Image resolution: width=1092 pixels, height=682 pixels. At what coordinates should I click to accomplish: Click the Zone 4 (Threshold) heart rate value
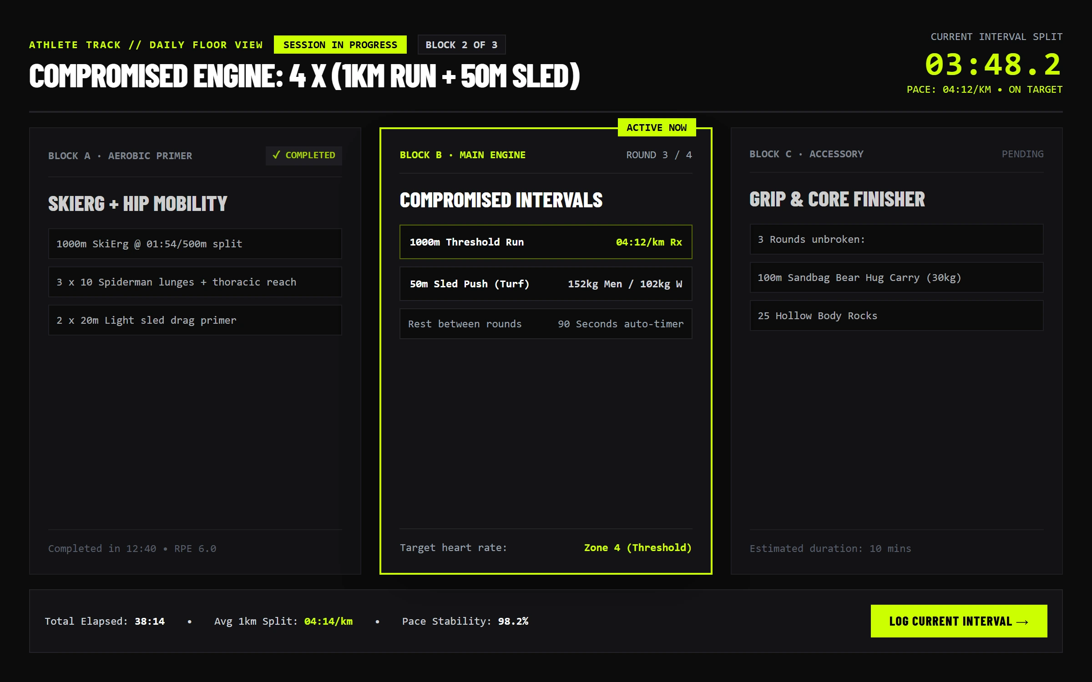637,547
